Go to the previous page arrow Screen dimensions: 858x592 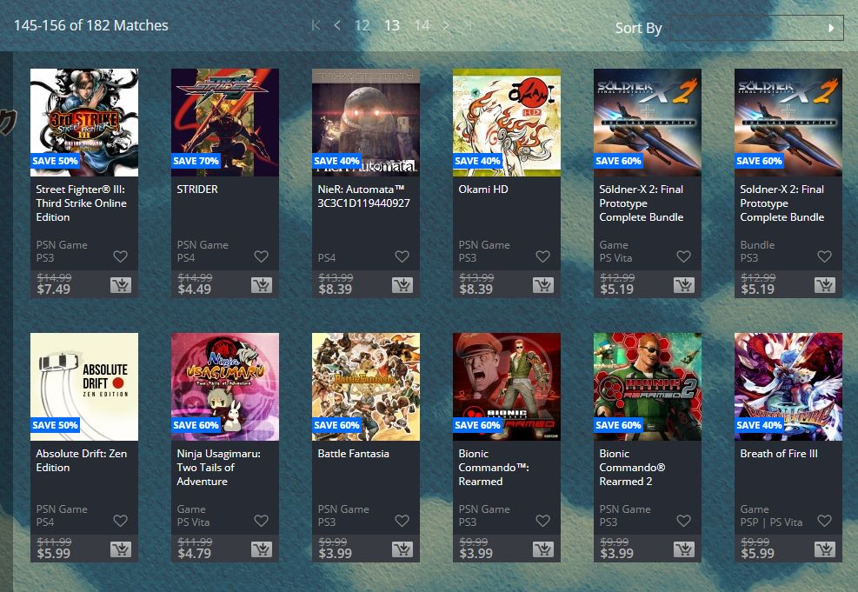pos(337,25)
